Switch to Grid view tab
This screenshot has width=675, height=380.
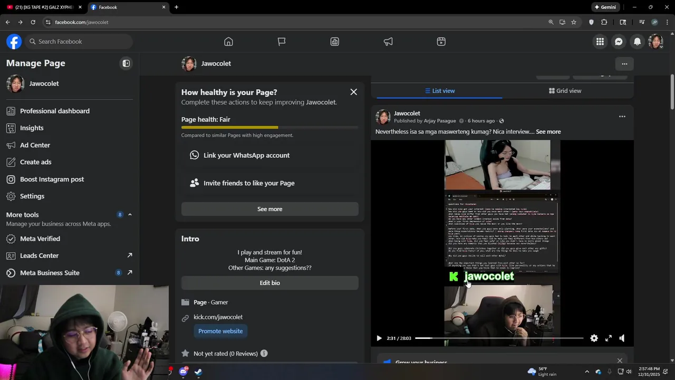(565, 91)
